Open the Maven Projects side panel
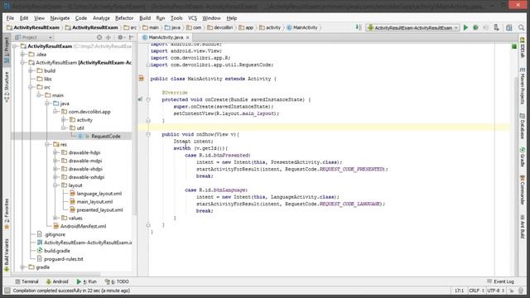This screenshot has height=298, width=530. tap(523, 86)
